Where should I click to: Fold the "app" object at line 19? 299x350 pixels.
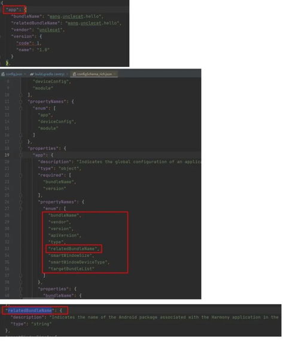tap(21, 155)
